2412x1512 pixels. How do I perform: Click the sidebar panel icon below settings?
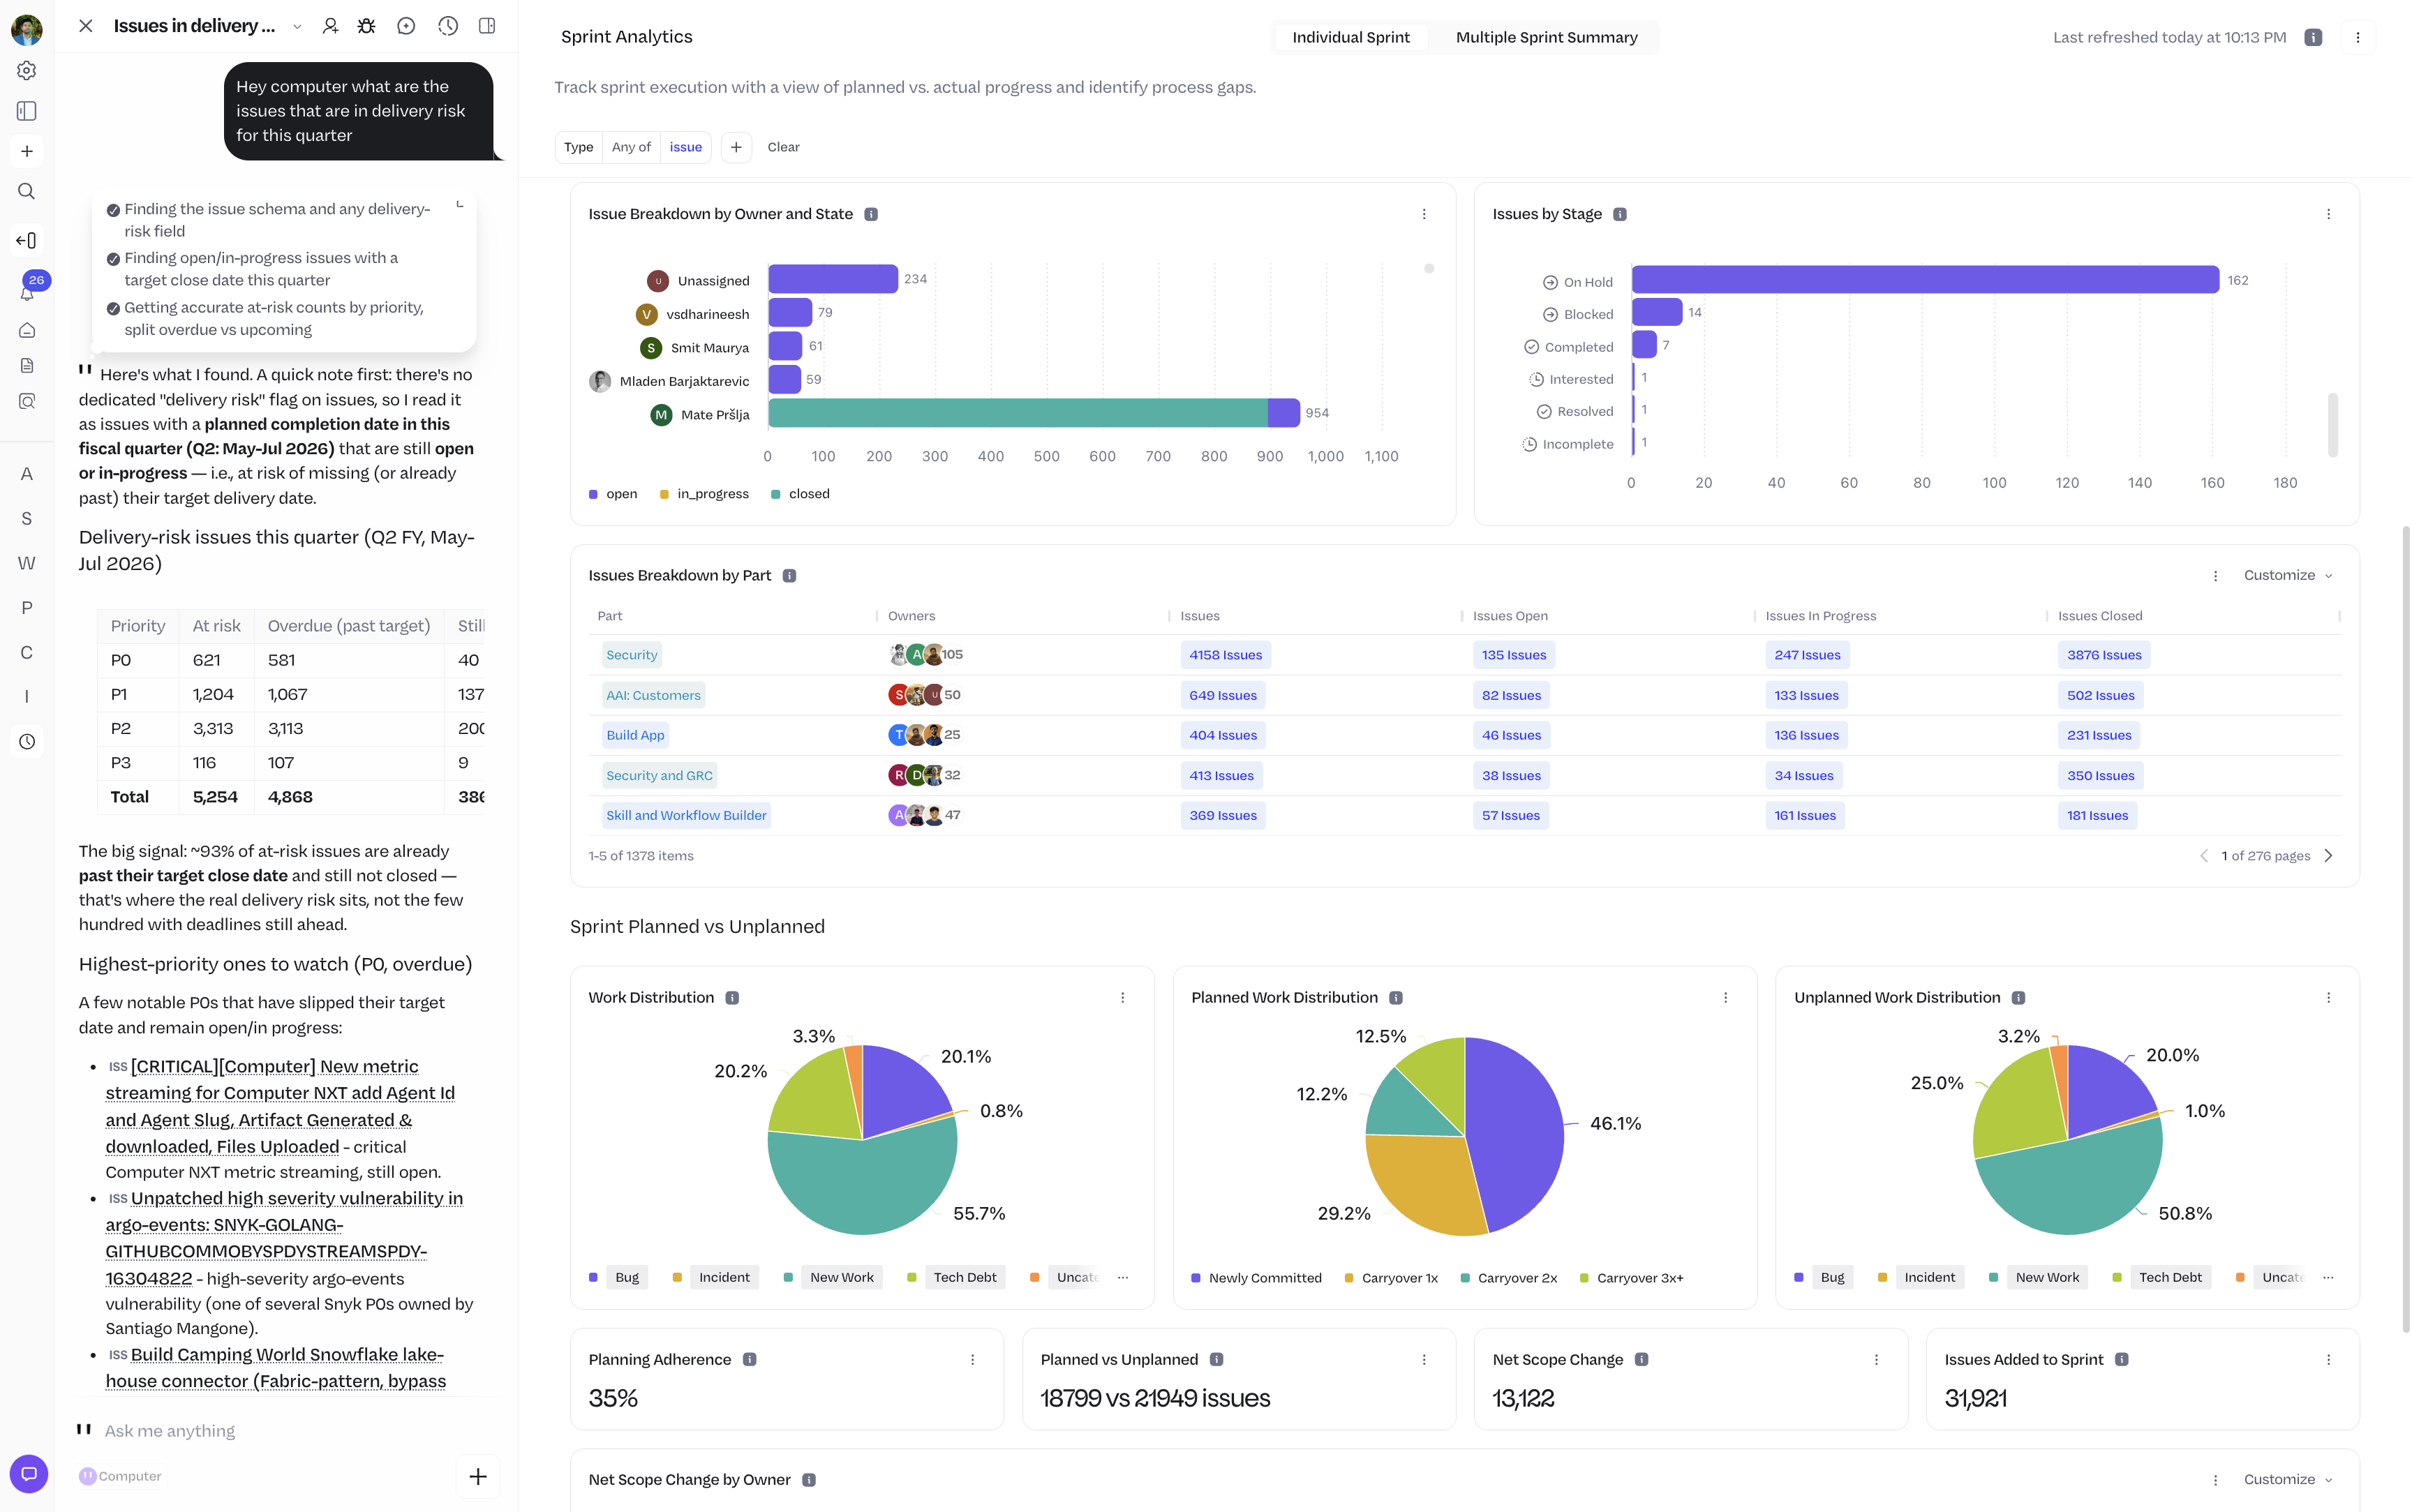(27, 111)
